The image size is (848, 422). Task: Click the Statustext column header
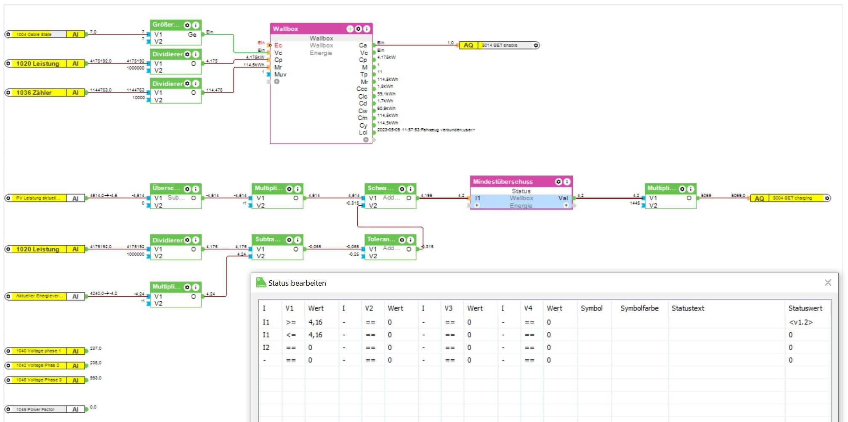[688, 308]
